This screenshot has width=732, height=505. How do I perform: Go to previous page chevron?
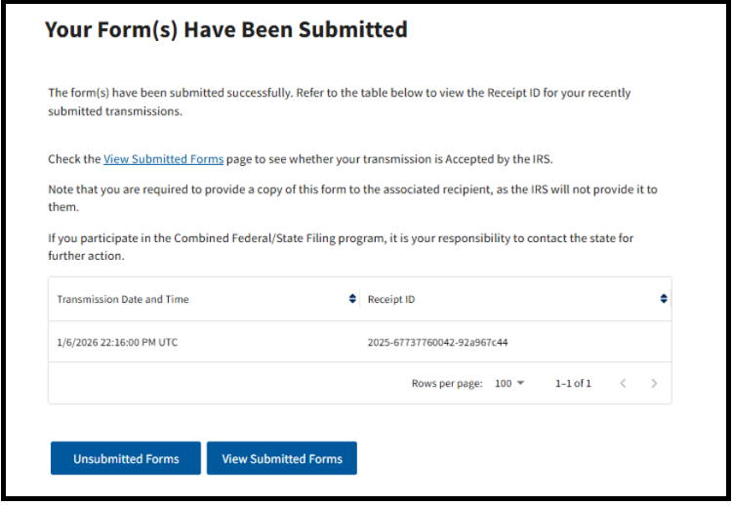(623, 384)
